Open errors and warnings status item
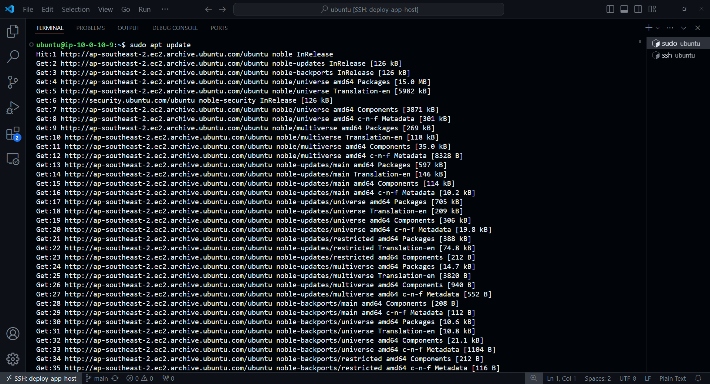710x384 pixels. click(140, 378)
